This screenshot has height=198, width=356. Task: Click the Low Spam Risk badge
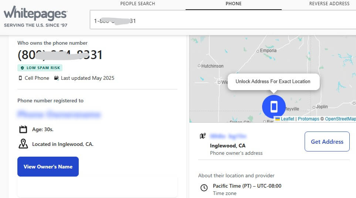(x=40, y=68)
